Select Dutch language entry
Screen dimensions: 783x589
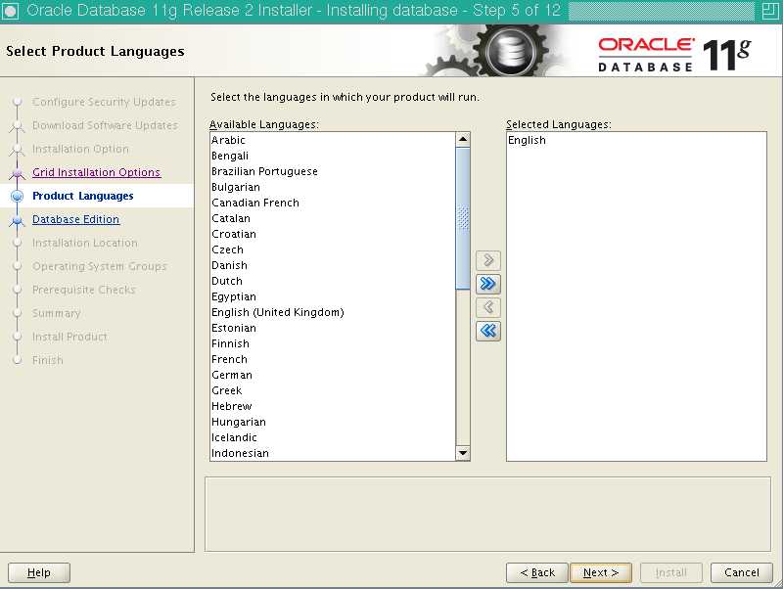point(333,281)
